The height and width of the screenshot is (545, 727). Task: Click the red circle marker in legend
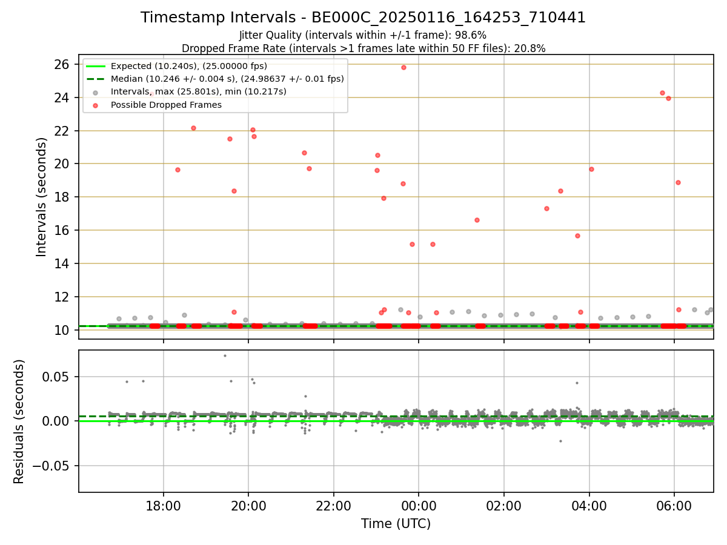[x=96, y=105]
